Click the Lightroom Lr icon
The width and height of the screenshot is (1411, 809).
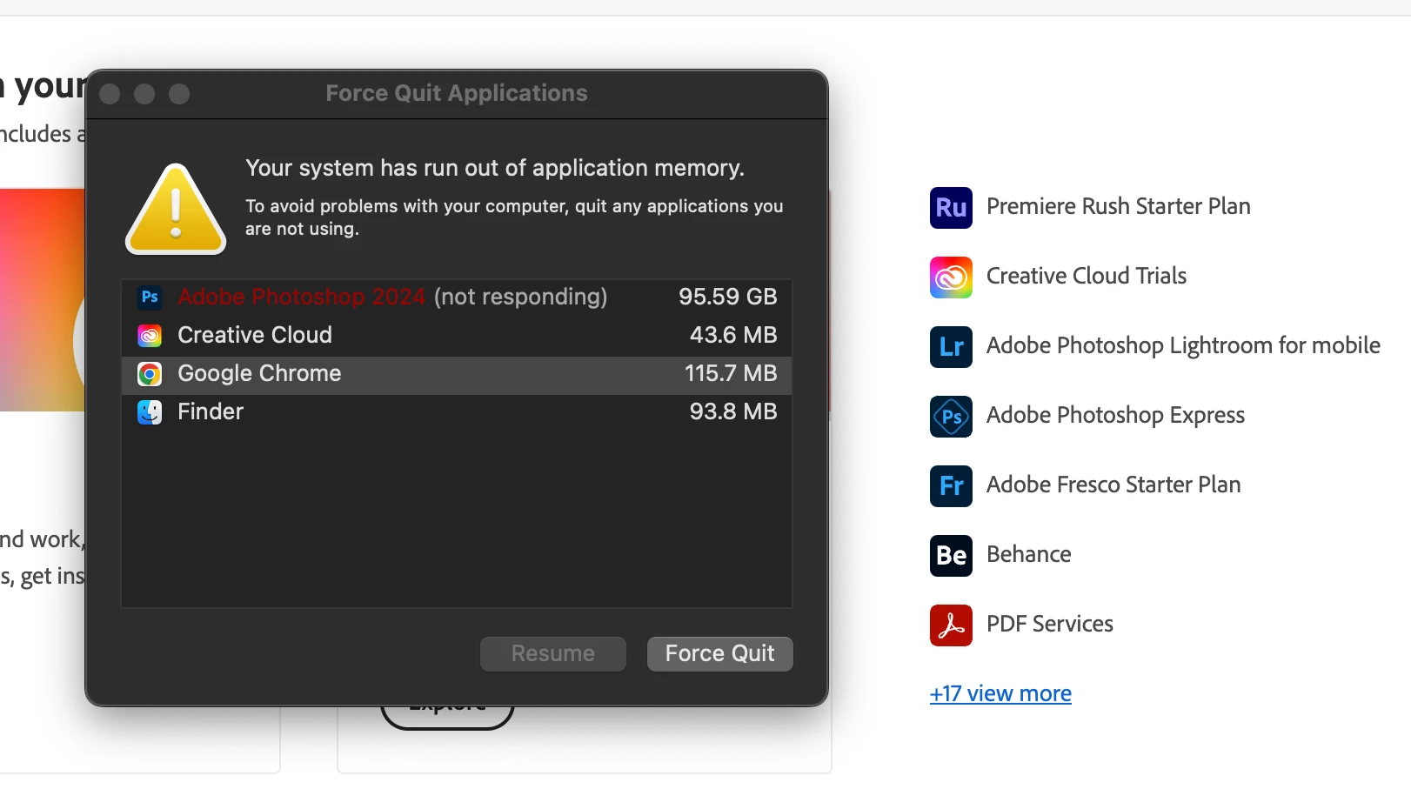pos(951,347)
